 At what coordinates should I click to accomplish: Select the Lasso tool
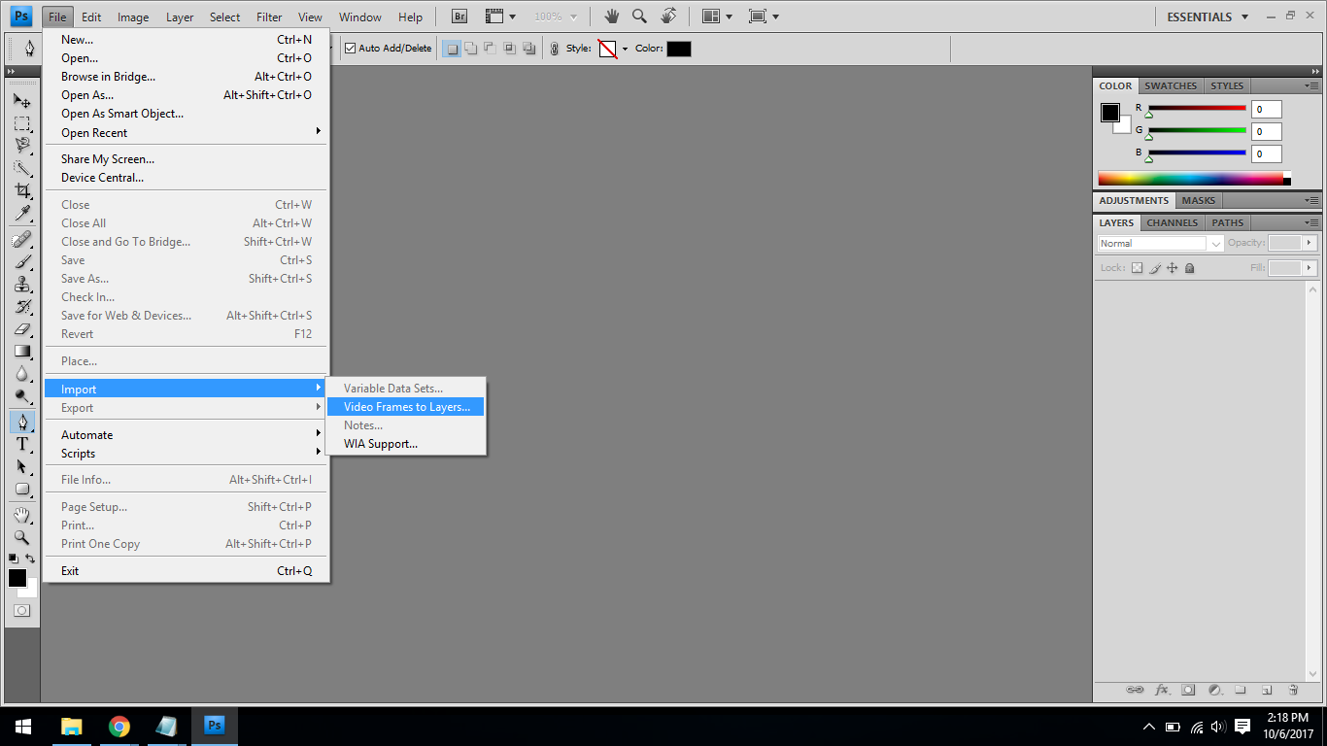[22, 146]
